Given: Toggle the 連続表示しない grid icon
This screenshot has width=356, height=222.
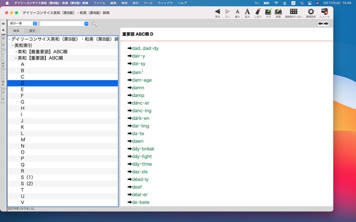Looking at the screenshot, I should click(294, 12).
